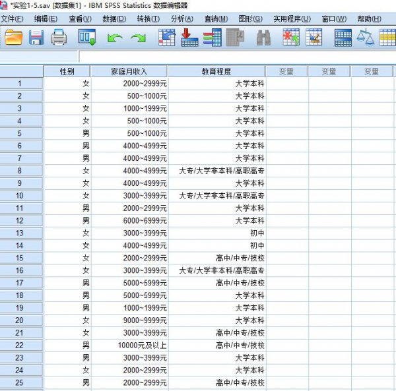Open the 转换(T) menu

click(x=148, y=19)
